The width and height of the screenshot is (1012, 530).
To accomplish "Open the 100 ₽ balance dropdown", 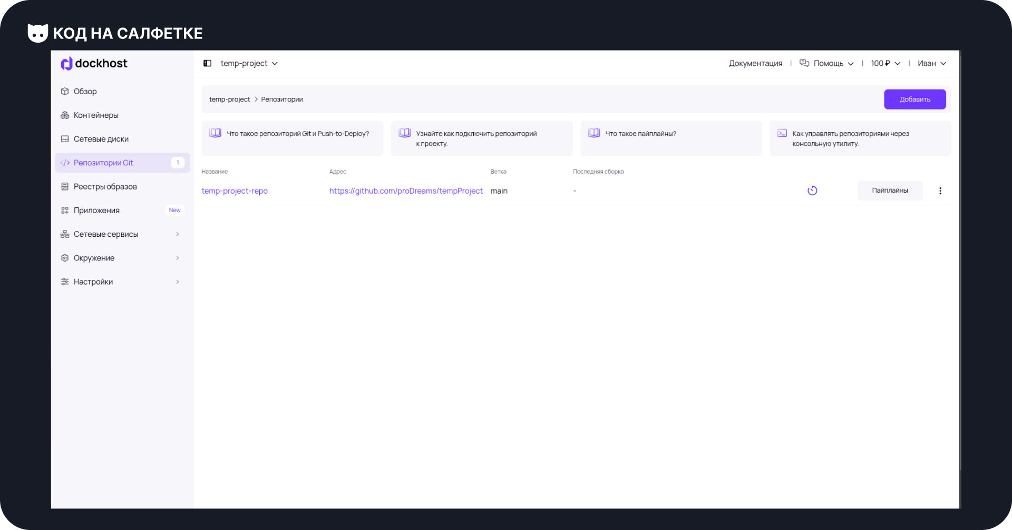I will point(885,63).
